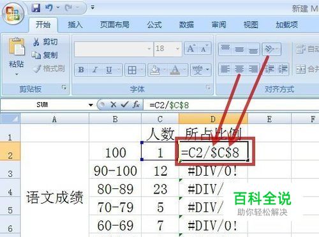This screenshot has width=319, height=237.
Task: Expand the font name dropdown
Action: [x=149, y=49]
